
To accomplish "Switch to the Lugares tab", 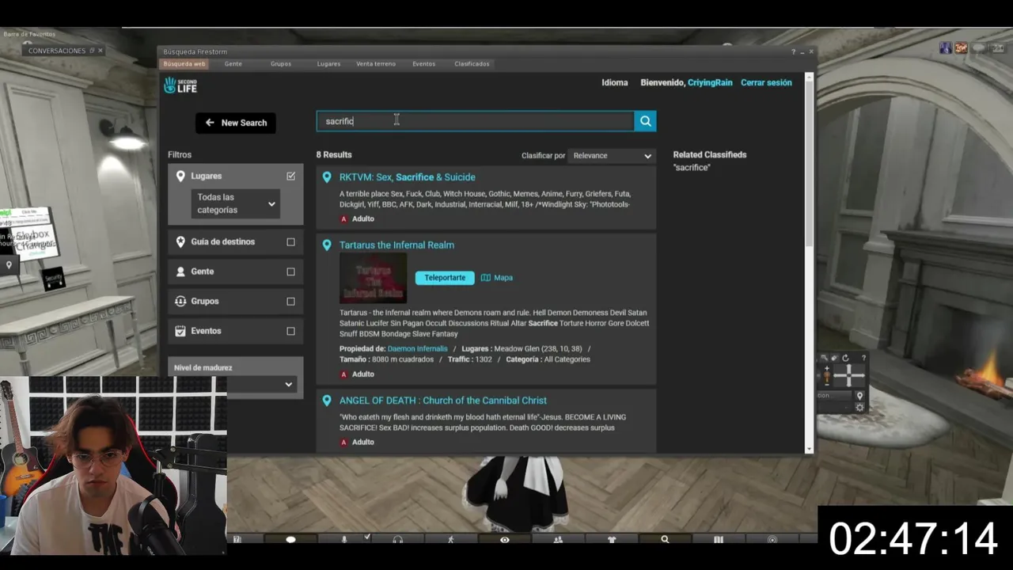I will tap(328, 63).
